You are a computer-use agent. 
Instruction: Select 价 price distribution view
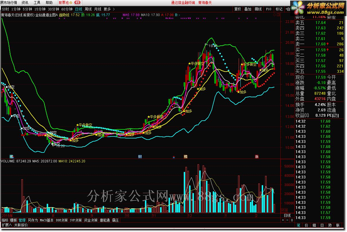point(306,225)
